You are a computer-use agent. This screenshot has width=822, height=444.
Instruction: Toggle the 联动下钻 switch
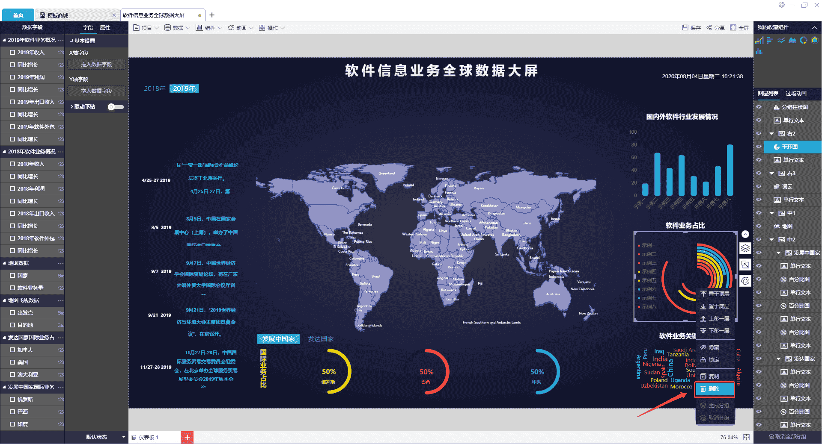coord(116,107)
